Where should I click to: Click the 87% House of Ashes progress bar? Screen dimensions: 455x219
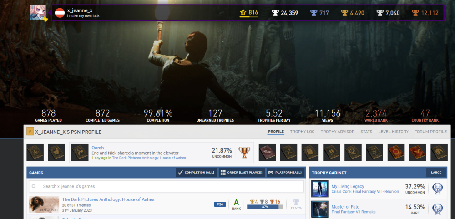(x=265, y=207)
